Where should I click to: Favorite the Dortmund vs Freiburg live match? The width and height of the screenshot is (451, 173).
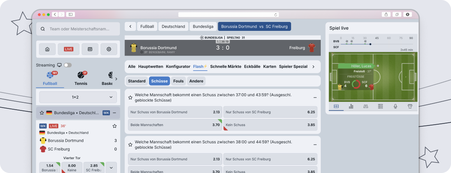tap(114, 126)
